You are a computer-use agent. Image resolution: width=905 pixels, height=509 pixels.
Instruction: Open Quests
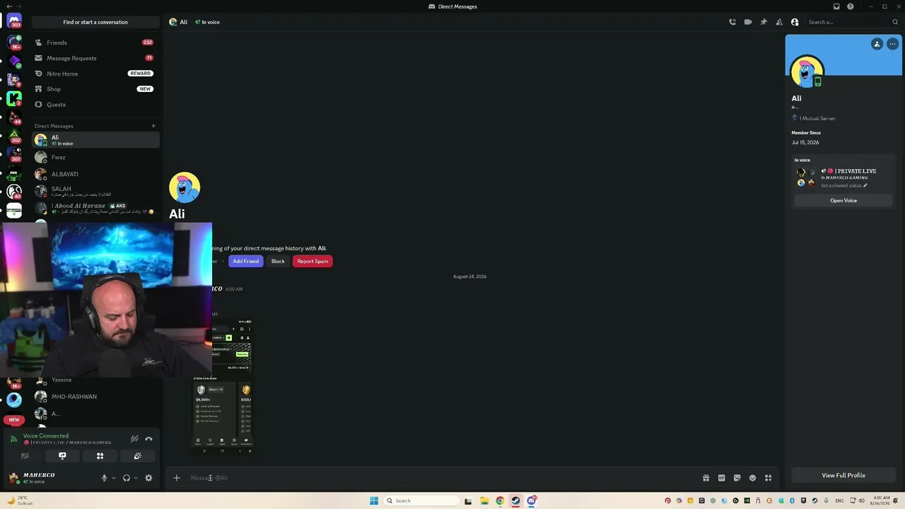pyautogui.click(x=95, y=105)
